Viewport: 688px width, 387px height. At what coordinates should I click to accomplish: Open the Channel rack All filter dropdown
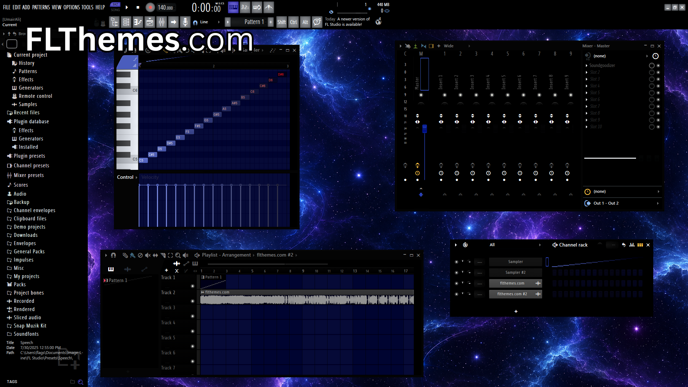[516, 245]
